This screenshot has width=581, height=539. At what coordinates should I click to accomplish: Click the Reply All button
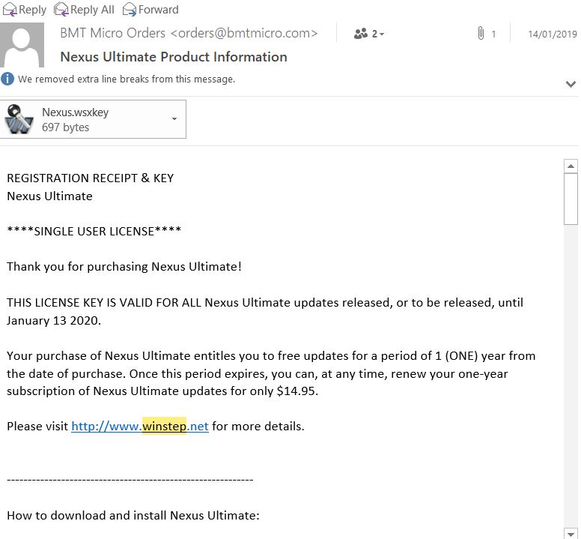pos(85,10)
